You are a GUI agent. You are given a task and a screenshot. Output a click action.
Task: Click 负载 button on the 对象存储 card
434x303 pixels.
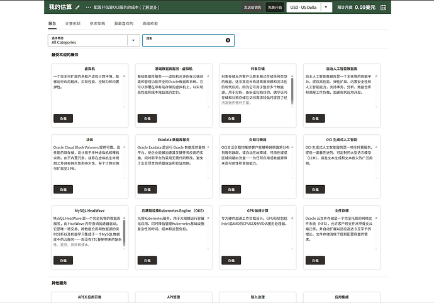pyautogui.click(x=231, y=118)
